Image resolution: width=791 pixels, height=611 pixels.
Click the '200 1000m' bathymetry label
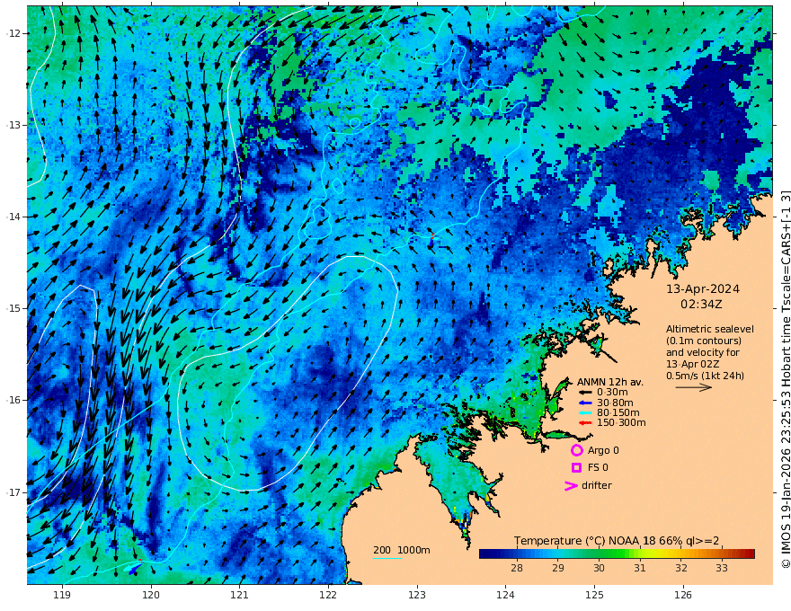pyautogui.click(x=402, y=550)
